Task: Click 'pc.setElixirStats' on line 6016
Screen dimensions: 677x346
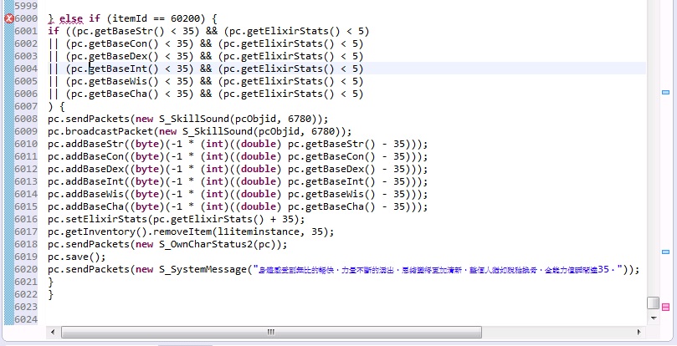Action: [x=97, y=219]
